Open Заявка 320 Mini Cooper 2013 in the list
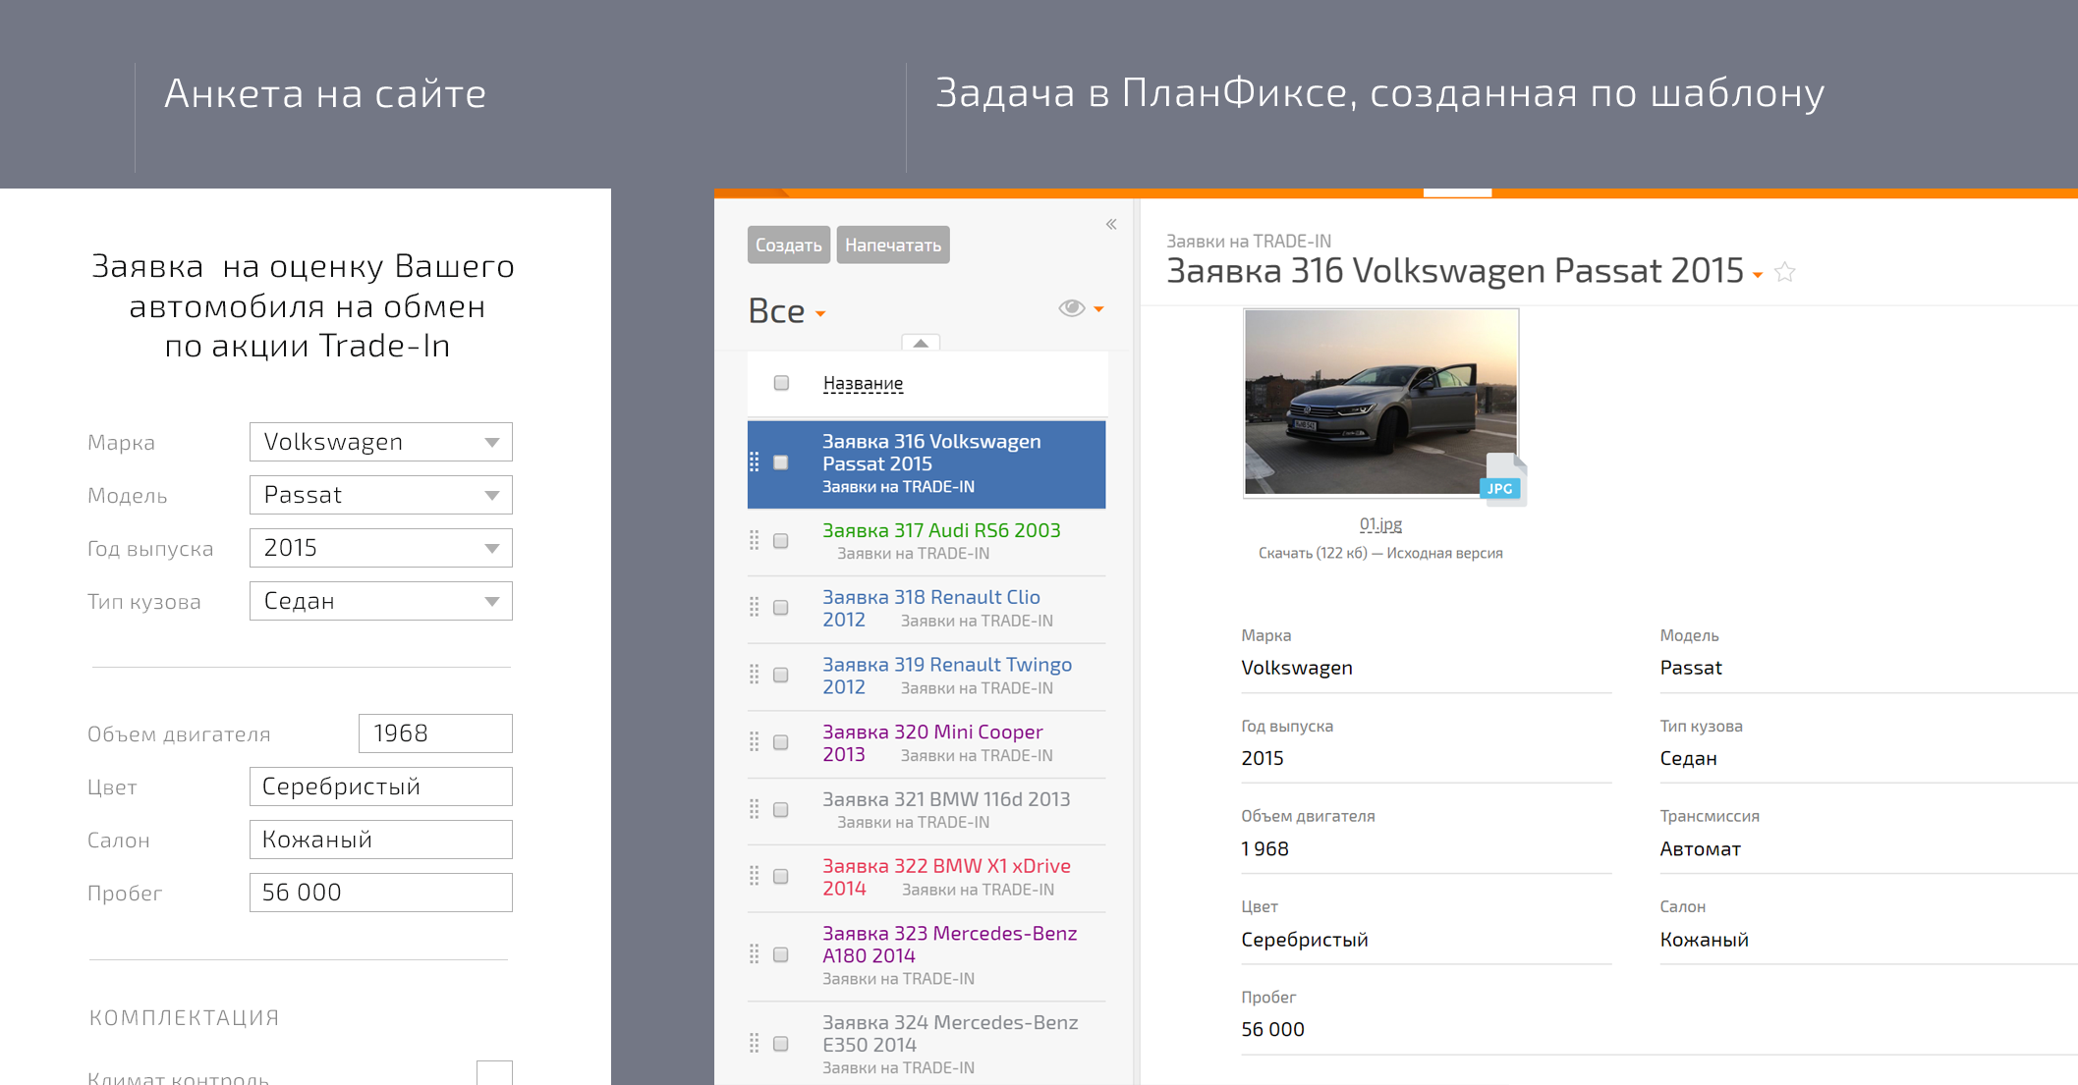 [x=931, y=732]
